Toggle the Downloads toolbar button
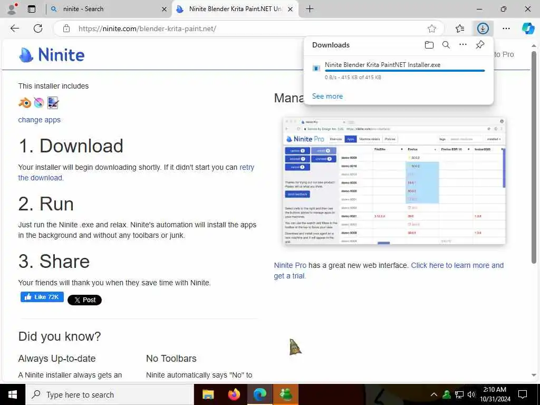The height and width of the screenshot is (405, 540). click(x=483, y=28)
